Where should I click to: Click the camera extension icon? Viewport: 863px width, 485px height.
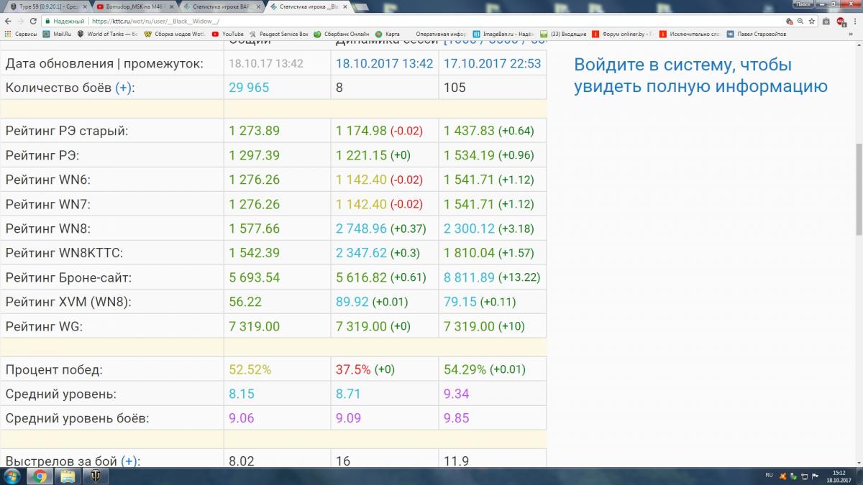(826, 22)
